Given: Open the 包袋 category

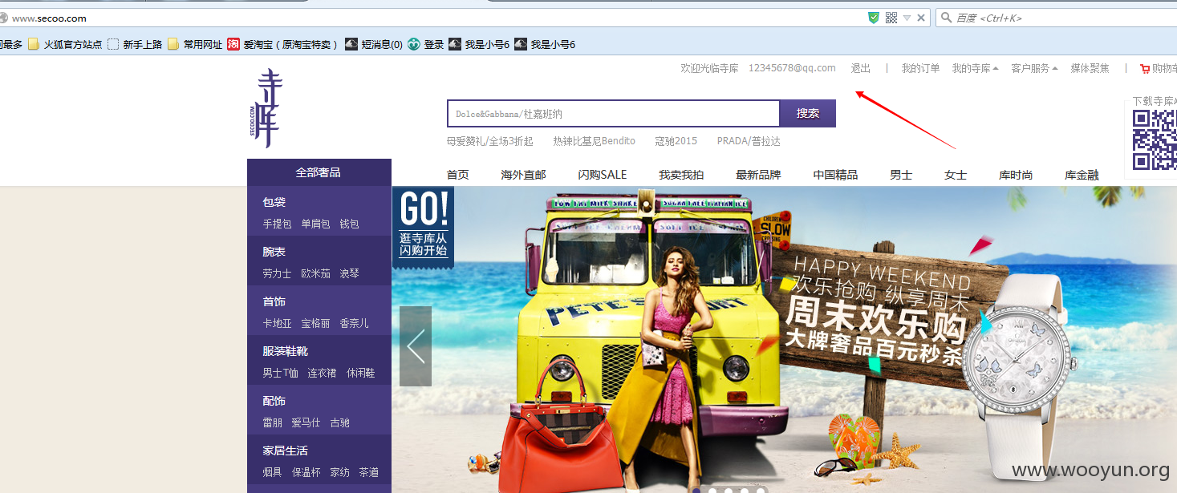Looking at the screenshot, I should pyautogui.click(x=274, y=202).
